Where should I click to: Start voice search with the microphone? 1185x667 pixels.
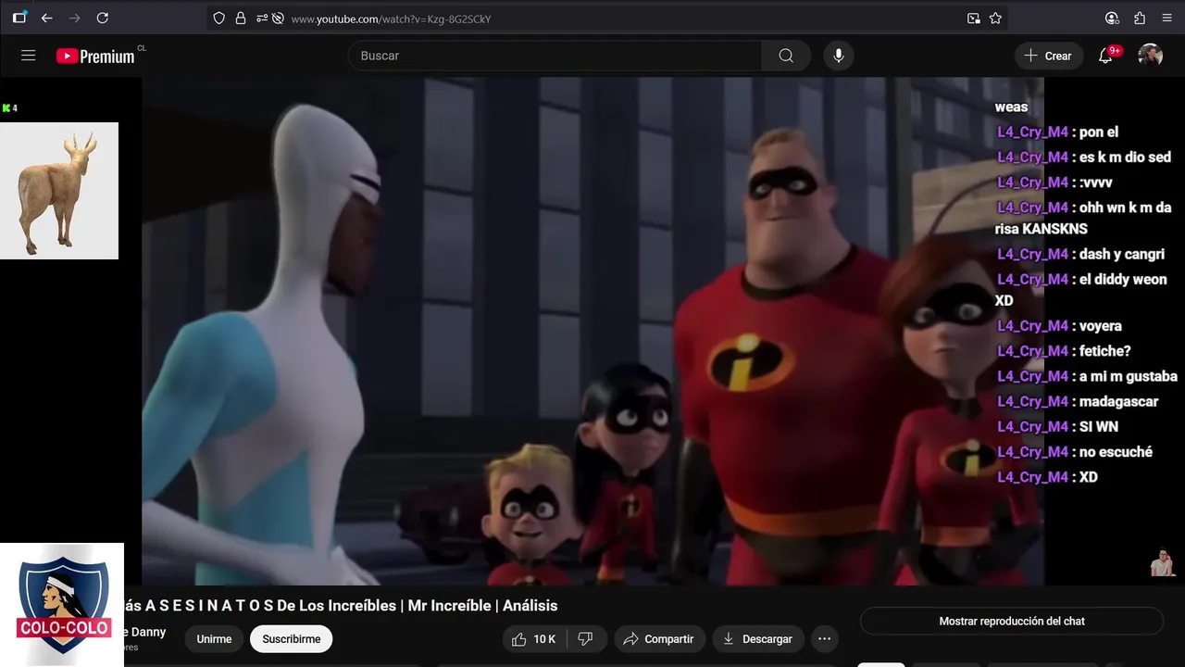(839, 56)
